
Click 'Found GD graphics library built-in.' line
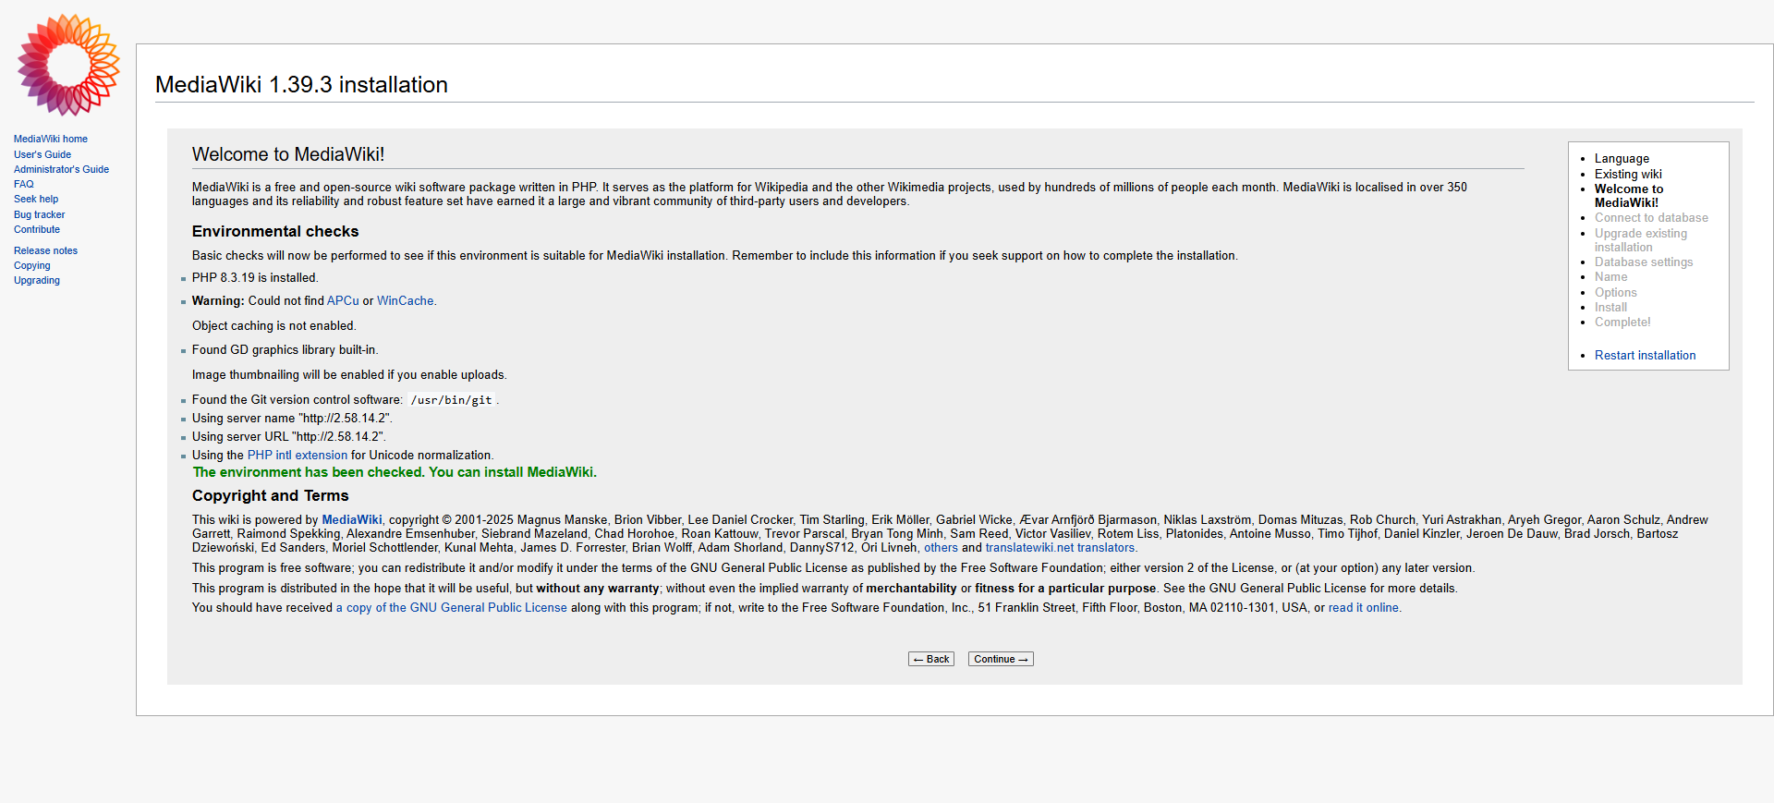[286, 350]
